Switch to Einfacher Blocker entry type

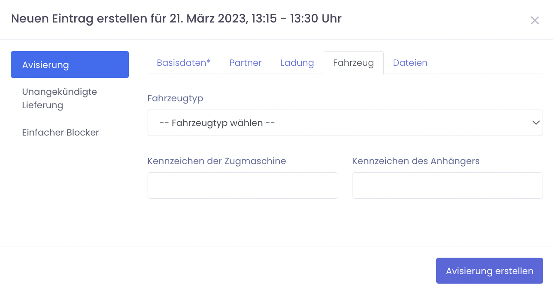60,133
